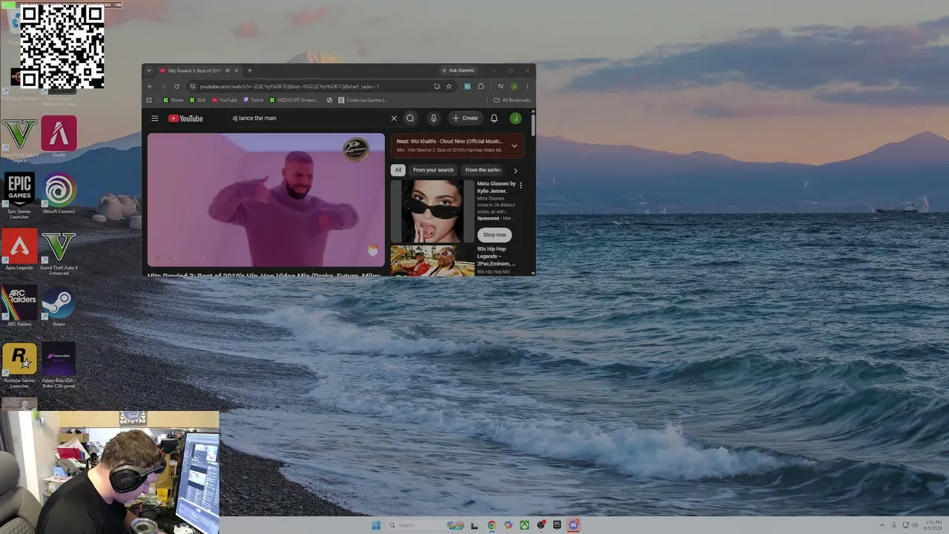Open the Kick bookmark
949x534 pixels.
click(197, 100)
